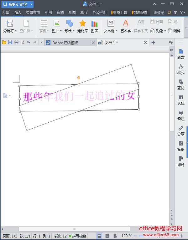The image size is (188, 240).
Task: Click the skin shirt icon in title bar
Action: pos(175,13)
